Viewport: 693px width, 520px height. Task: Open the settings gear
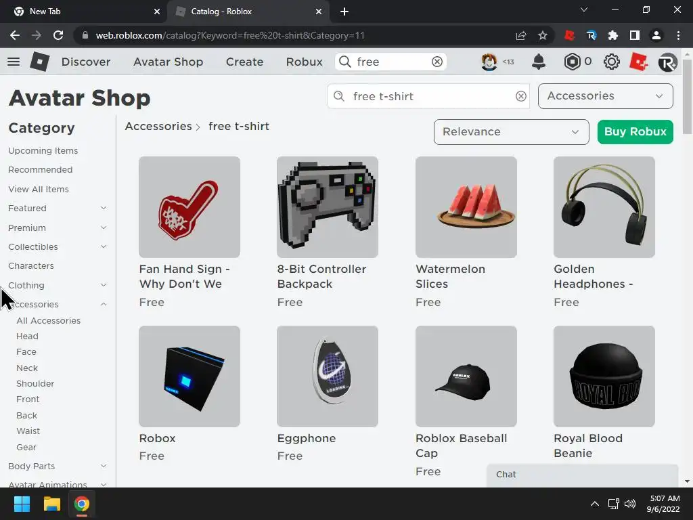click(612, 62)
